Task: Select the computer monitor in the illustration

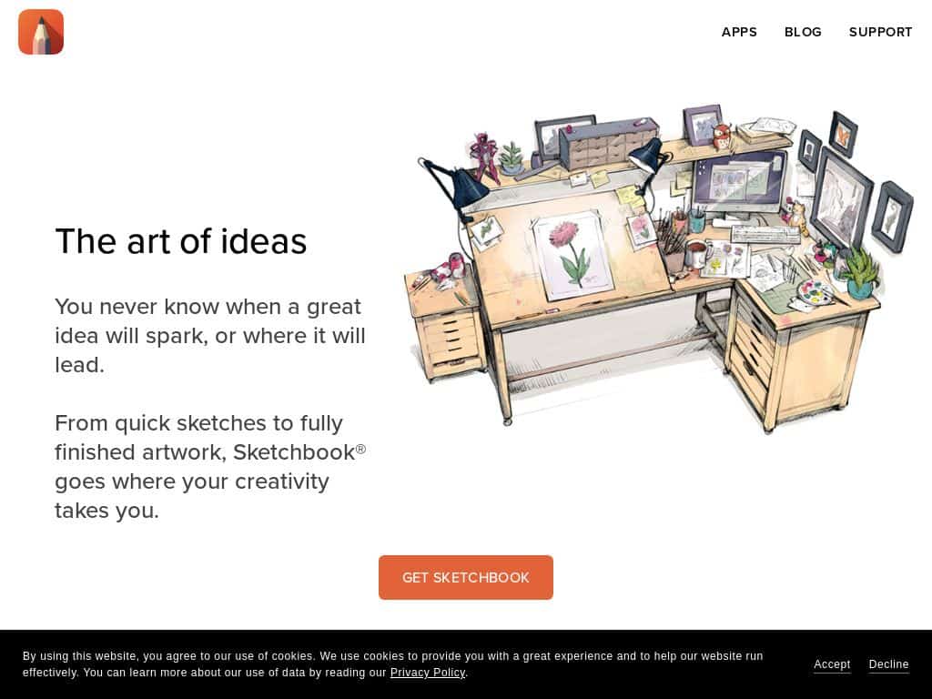Action: point(739,181)
